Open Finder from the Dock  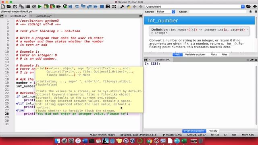pyautogui.click(x=57, y=141)
